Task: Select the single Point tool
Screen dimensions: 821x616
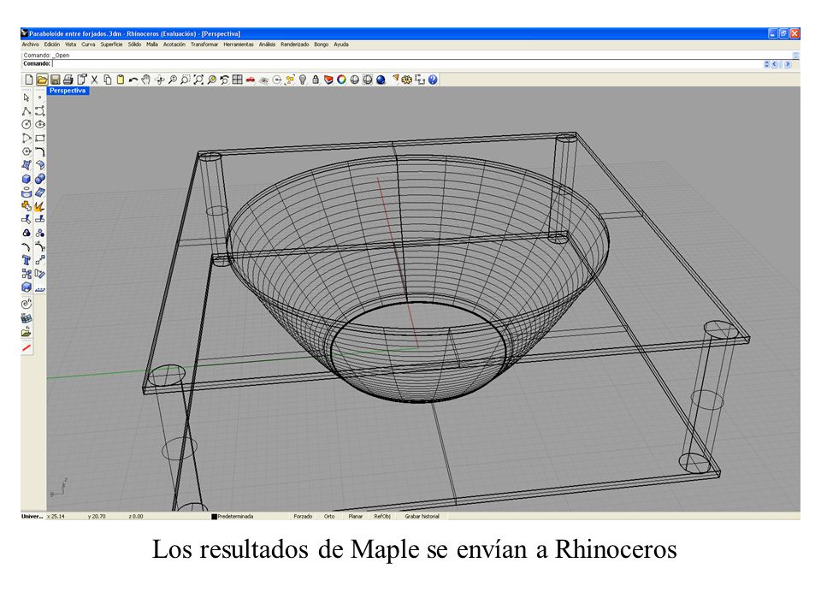Action: pos(40,98)
